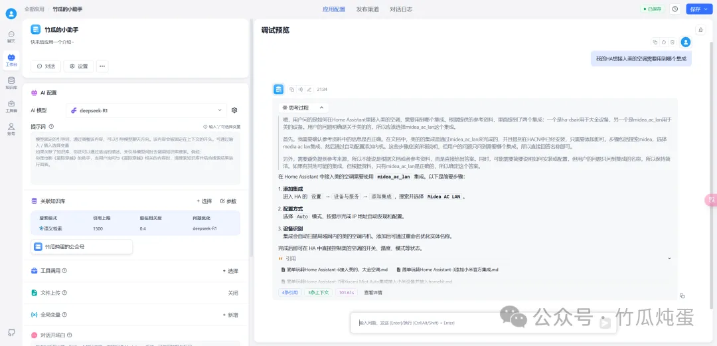The image size is (717, 346).
Task: Click the help icon next to 文件上传
Action: point(64,292)
